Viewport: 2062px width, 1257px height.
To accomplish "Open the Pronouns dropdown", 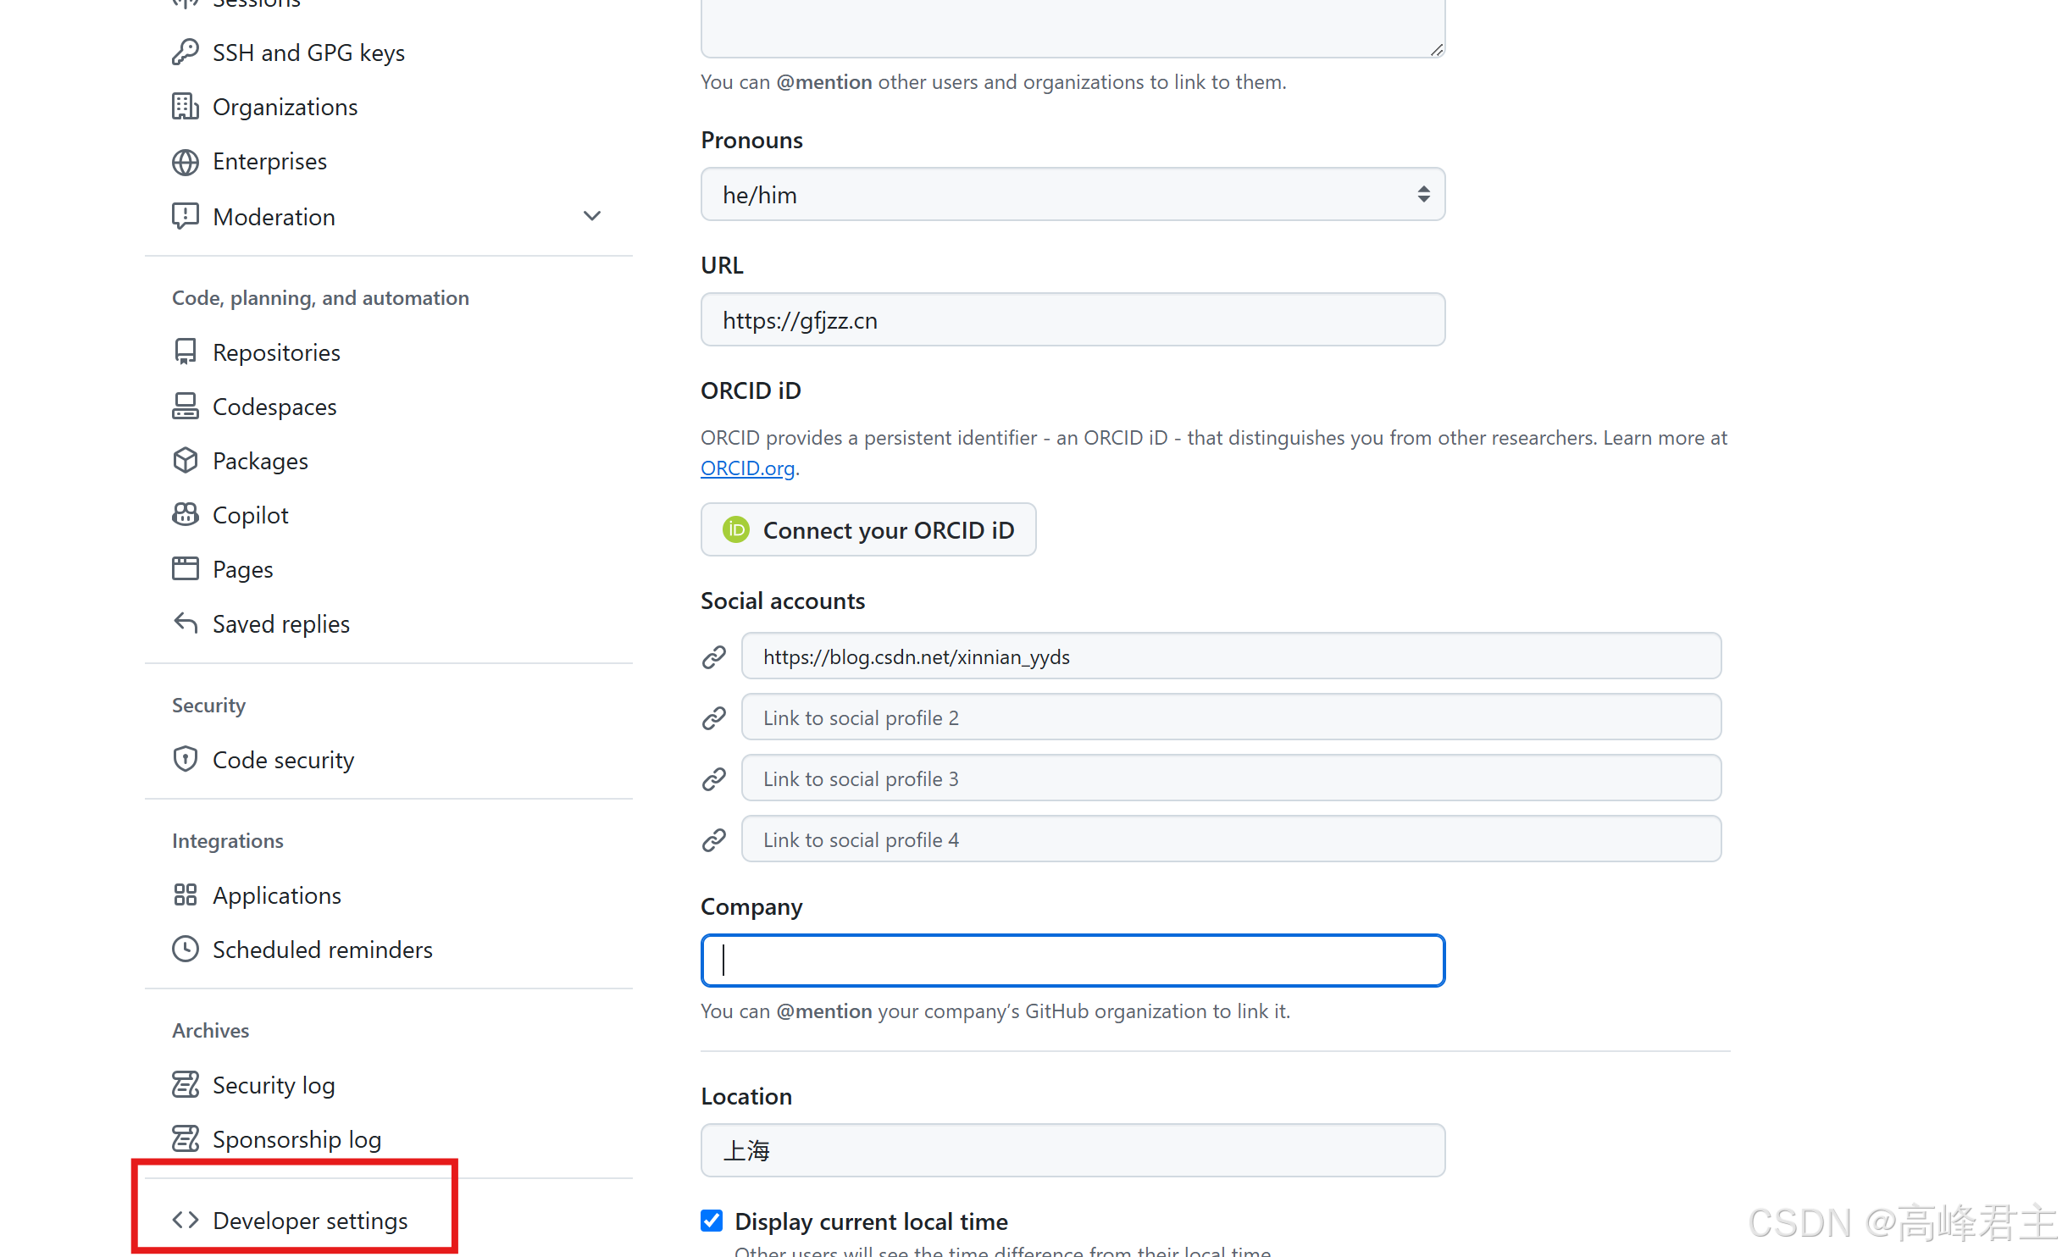I will pyautogui.click(x=1072, y=195).
